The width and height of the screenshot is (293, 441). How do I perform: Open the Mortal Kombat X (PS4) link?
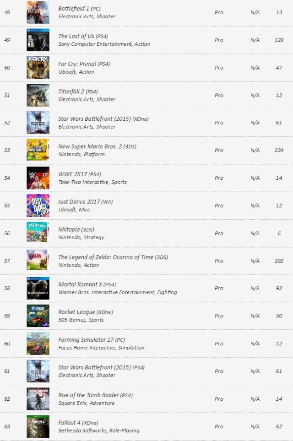[x=87, y=285]
